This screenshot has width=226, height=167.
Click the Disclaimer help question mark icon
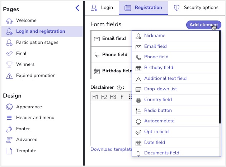tap(119, 87)
